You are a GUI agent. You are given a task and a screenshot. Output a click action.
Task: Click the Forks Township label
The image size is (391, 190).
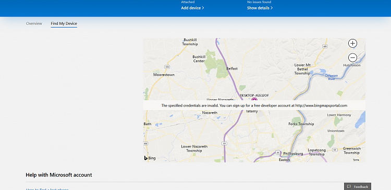pos(301,124)
